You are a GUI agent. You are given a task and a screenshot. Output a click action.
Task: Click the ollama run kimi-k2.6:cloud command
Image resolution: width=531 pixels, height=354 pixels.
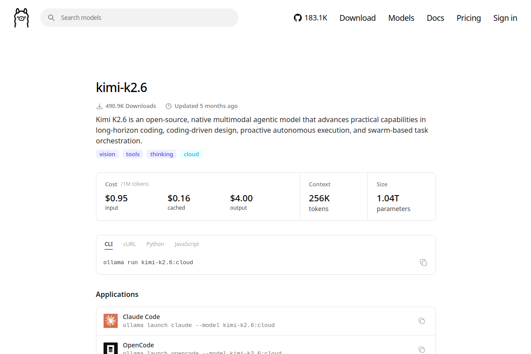point(148,262)
